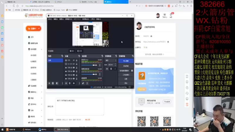Open 主页 home in Douyu sidebar
235x132 pixels.
point(31,37)
